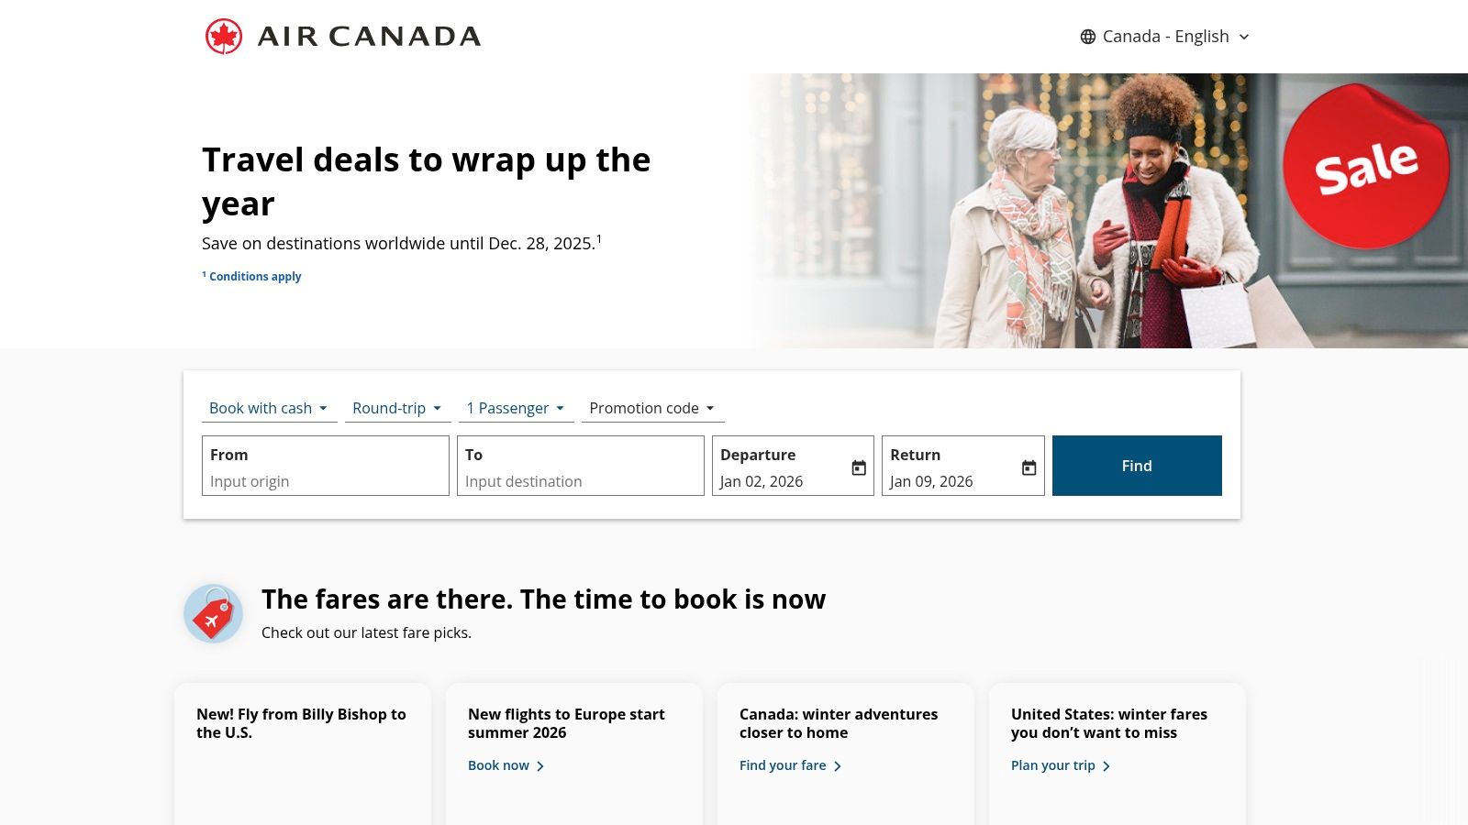Click the Find button

[x=1137, y=466]
